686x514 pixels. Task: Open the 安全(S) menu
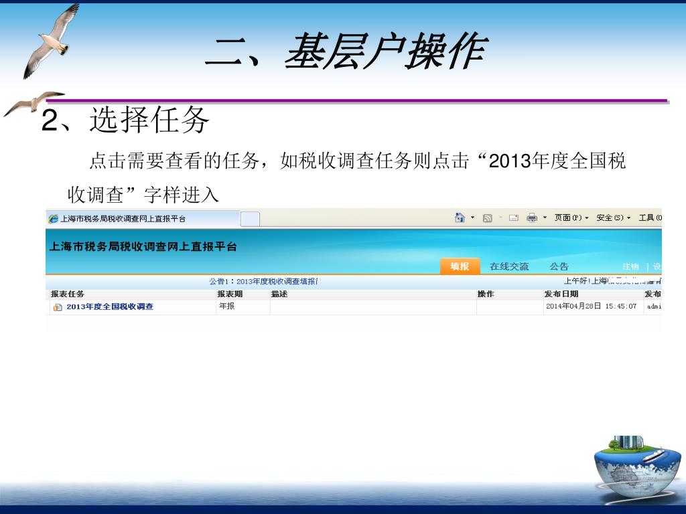click(614, 218)
